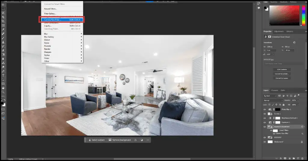Hide the Exposure 1 layer
308x161 pixels.
pyautogui.click(x=265, y=122)
